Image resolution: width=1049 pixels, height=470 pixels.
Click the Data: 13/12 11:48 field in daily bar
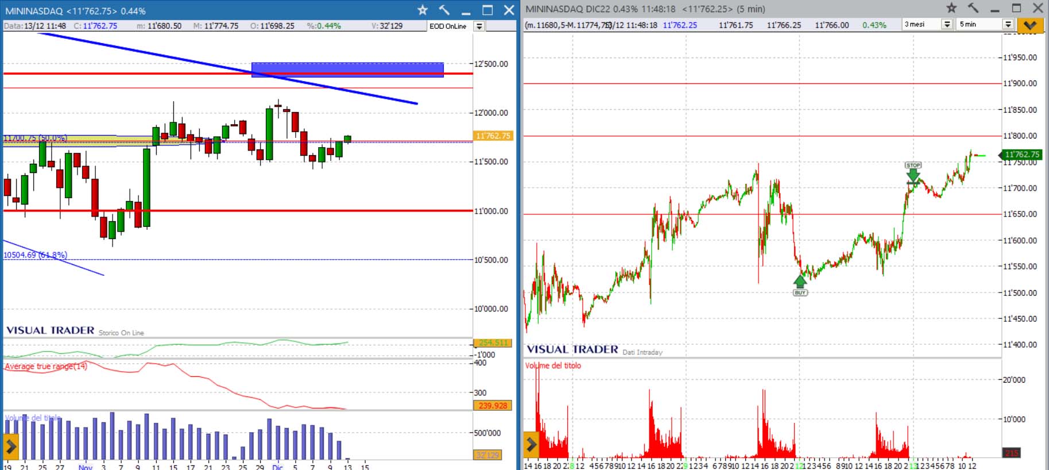[35, 26]
